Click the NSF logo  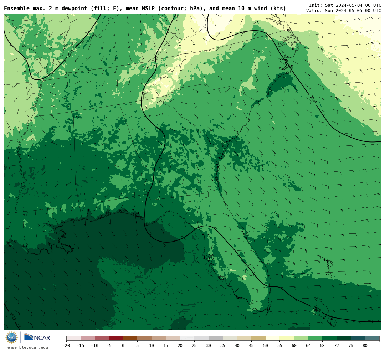tap(12, 337)
